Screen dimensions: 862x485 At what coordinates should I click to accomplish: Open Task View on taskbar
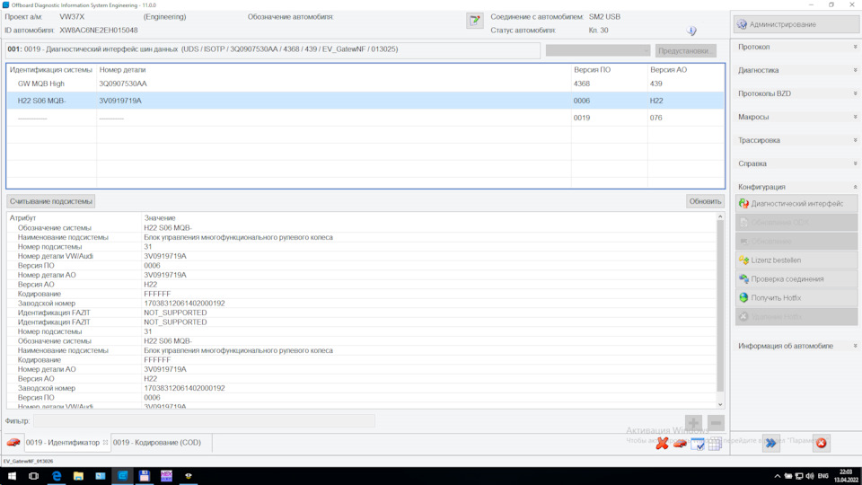click(x=33, y=476)
